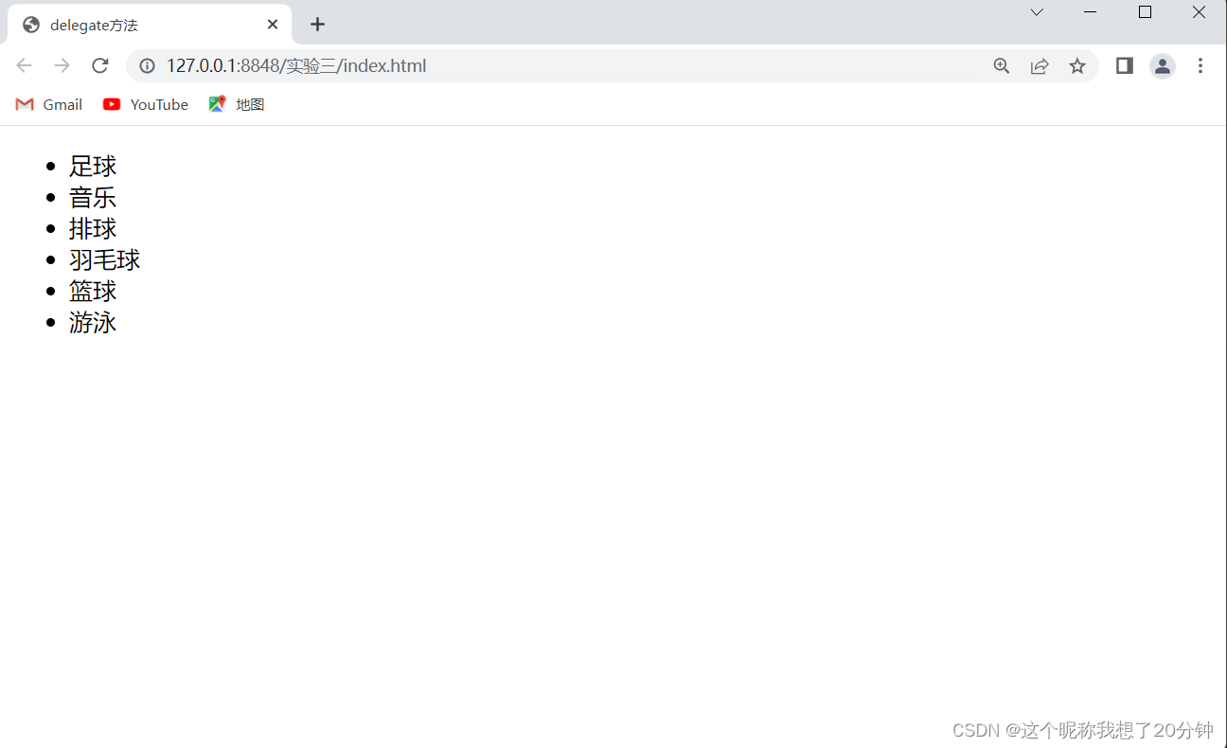Open the zoom magnifier icon
Viewport: 1227px width, 748px height.
(x=1002, y=66)
